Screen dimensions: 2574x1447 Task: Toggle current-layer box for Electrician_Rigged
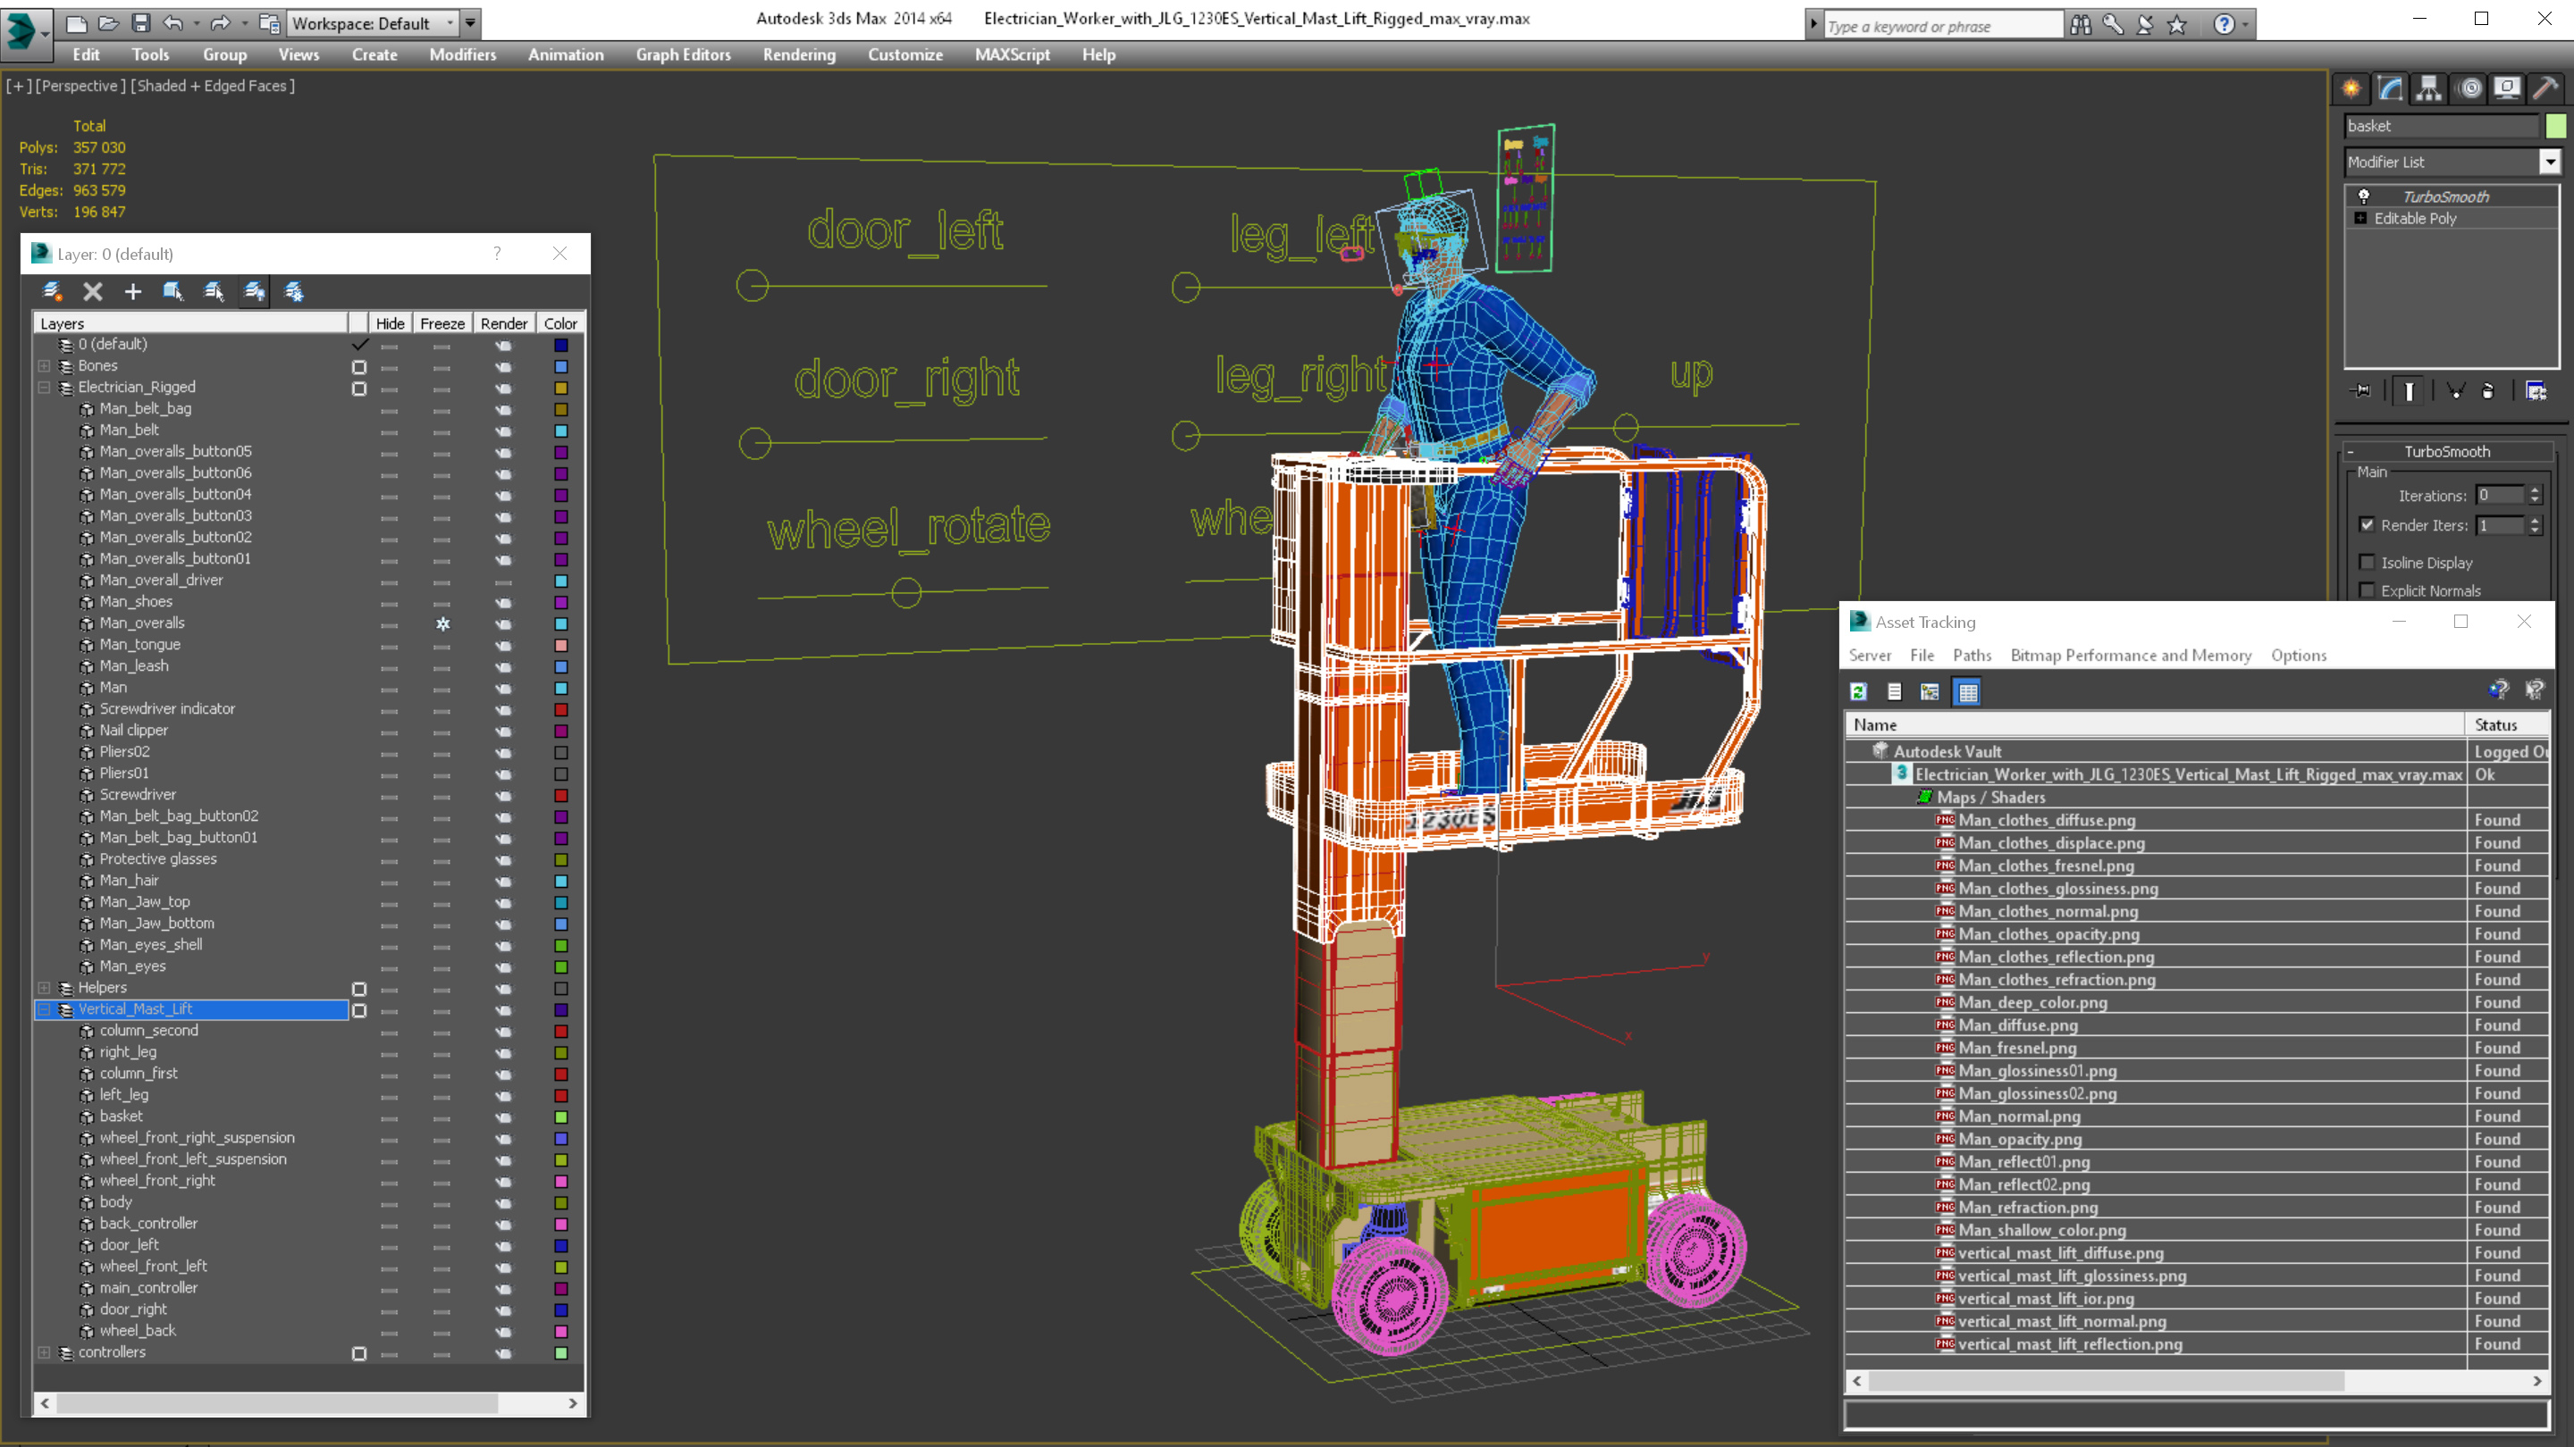(x=359, y=388)
